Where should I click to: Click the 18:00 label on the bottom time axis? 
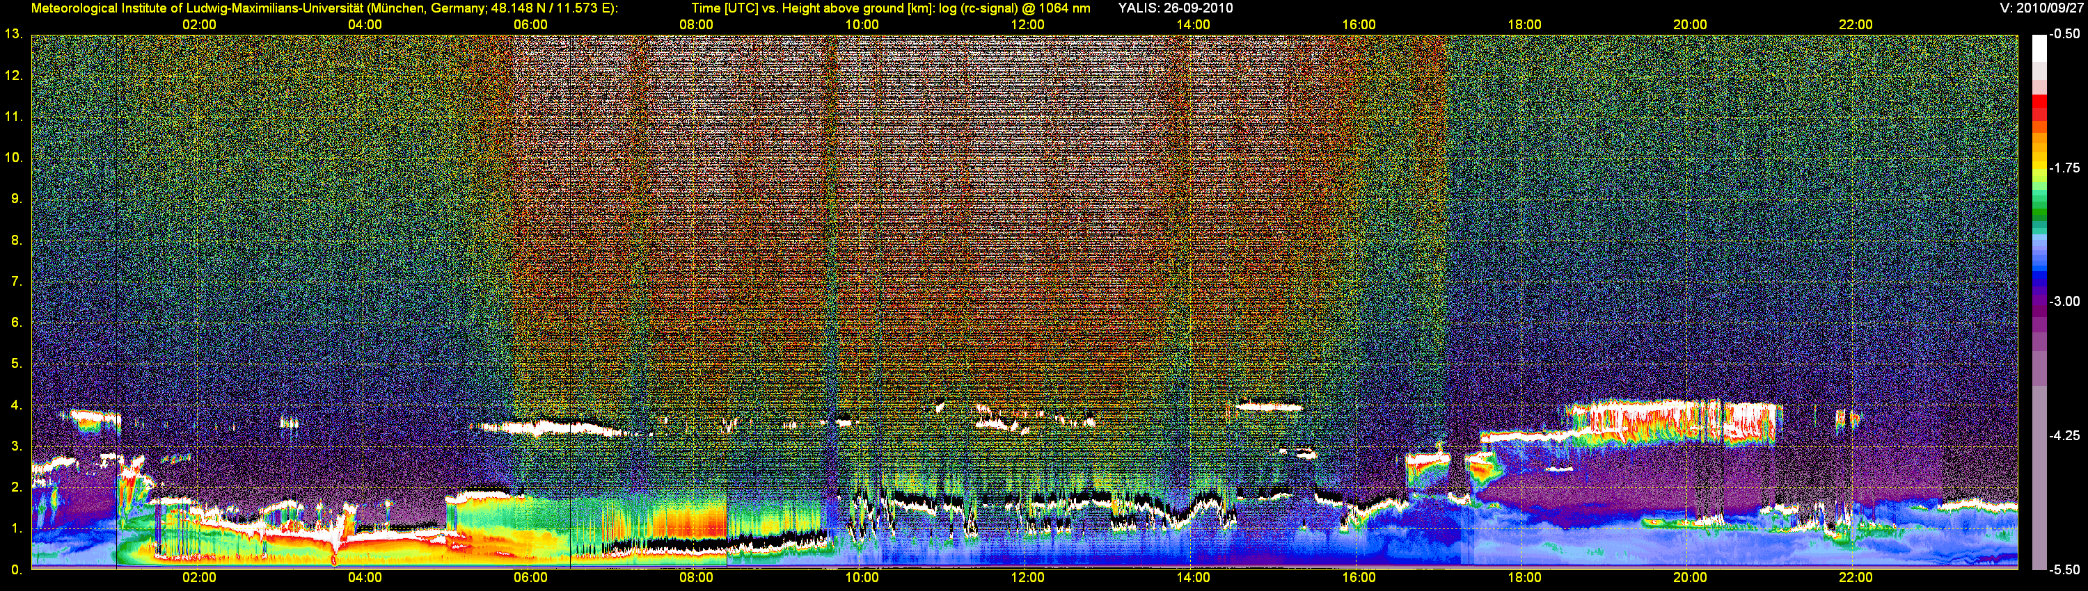pos(1525,577)
